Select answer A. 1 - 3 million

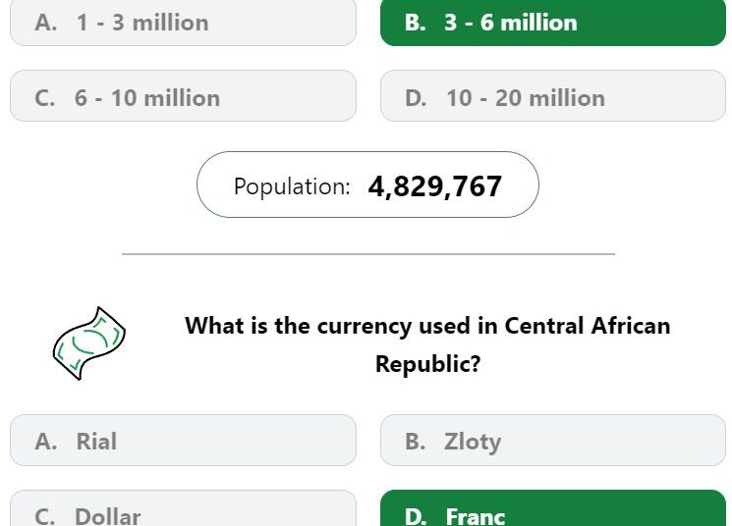click(183, 23)
